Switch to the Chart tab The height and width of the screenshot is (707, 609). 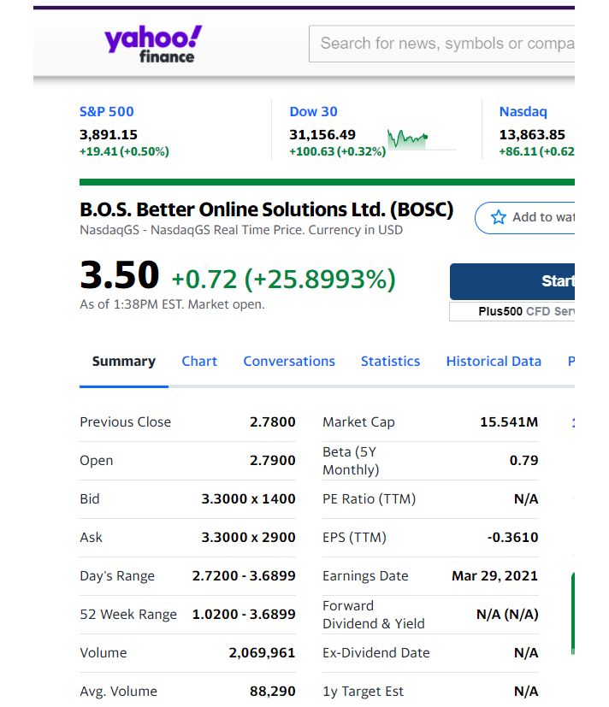(199, 361)
